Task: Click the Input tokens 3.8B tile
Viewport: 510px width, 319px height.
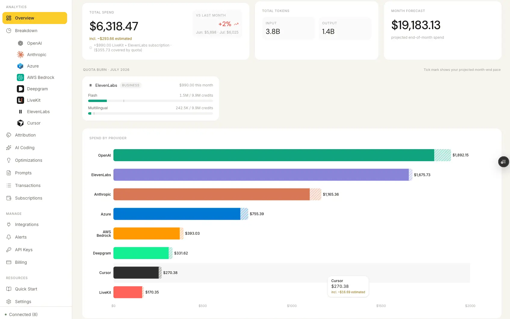Action: tap(289, 28)
